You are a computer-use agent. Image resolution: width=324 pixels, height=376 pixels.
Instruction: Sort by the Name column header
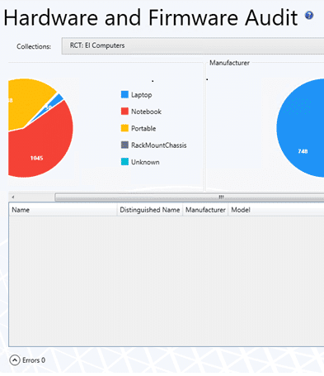point(63,210)
